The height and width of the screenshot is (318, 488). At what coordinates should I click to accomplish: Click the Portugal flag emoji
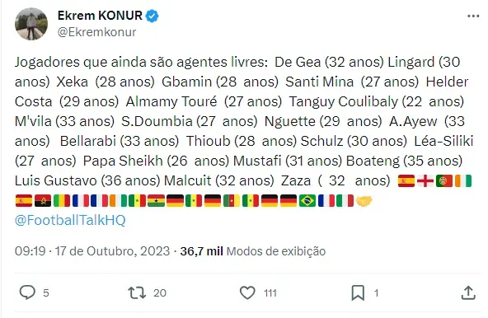[x=444, y=181]
